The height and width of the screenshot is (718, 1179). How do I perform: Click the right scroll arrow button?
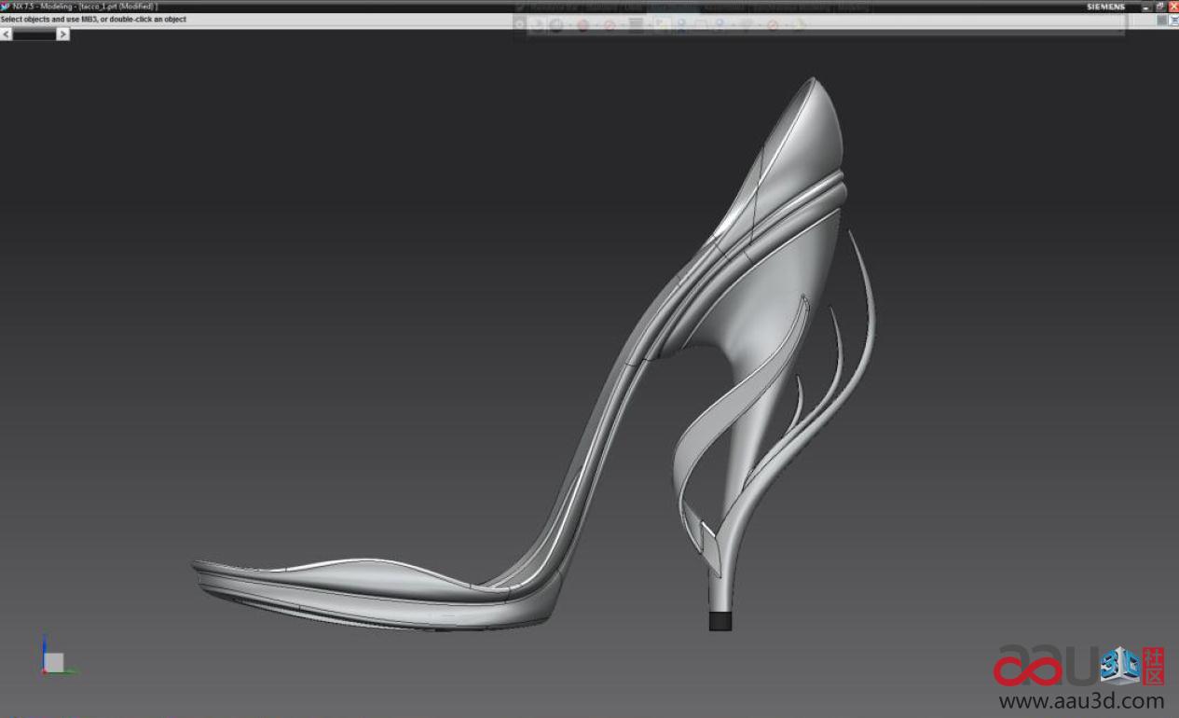click(62, 35)
